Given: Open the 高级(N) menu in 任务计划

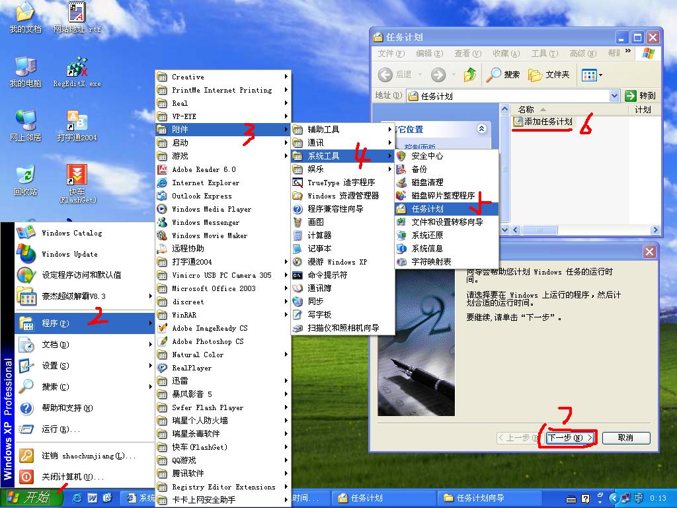Looking at the screenshot, I should 583,54.
